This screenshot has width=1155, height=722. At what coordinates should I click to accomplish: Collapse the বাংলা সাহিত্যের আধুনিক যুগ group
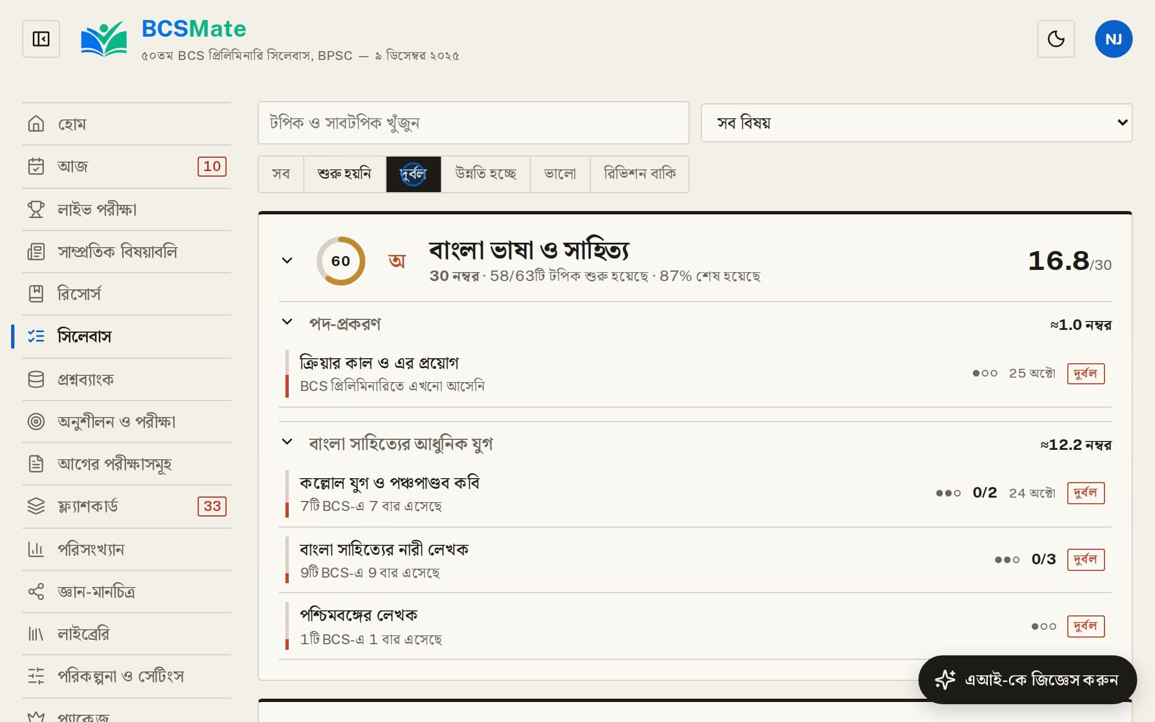pyautogui.click(x=287, y=442)
